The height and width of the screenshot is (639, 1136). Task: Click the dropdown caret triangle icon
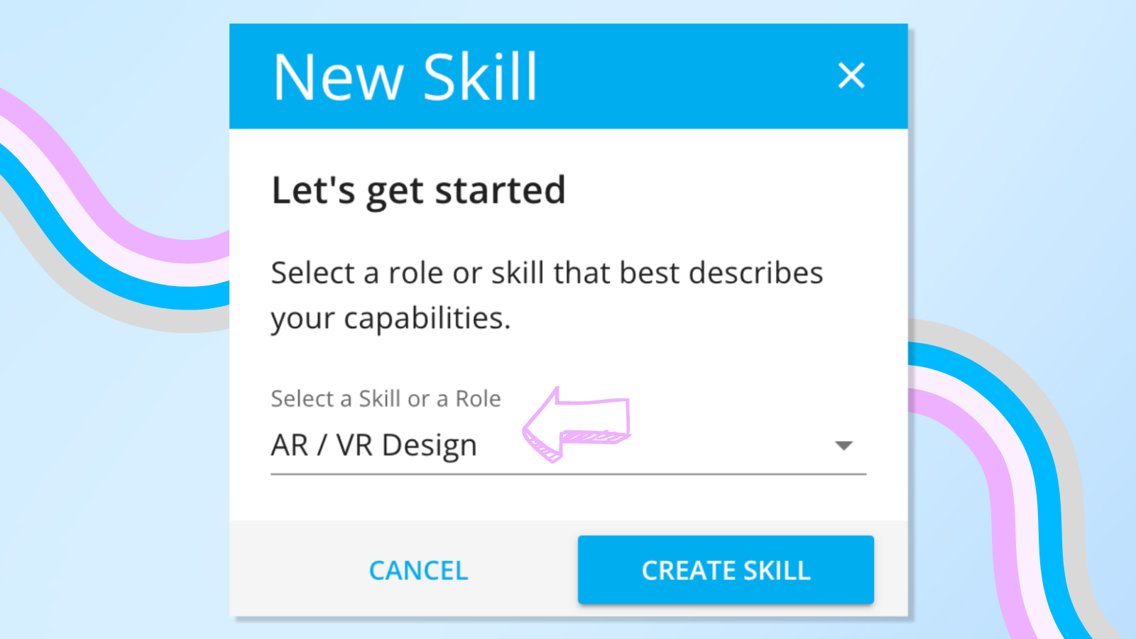843,446
